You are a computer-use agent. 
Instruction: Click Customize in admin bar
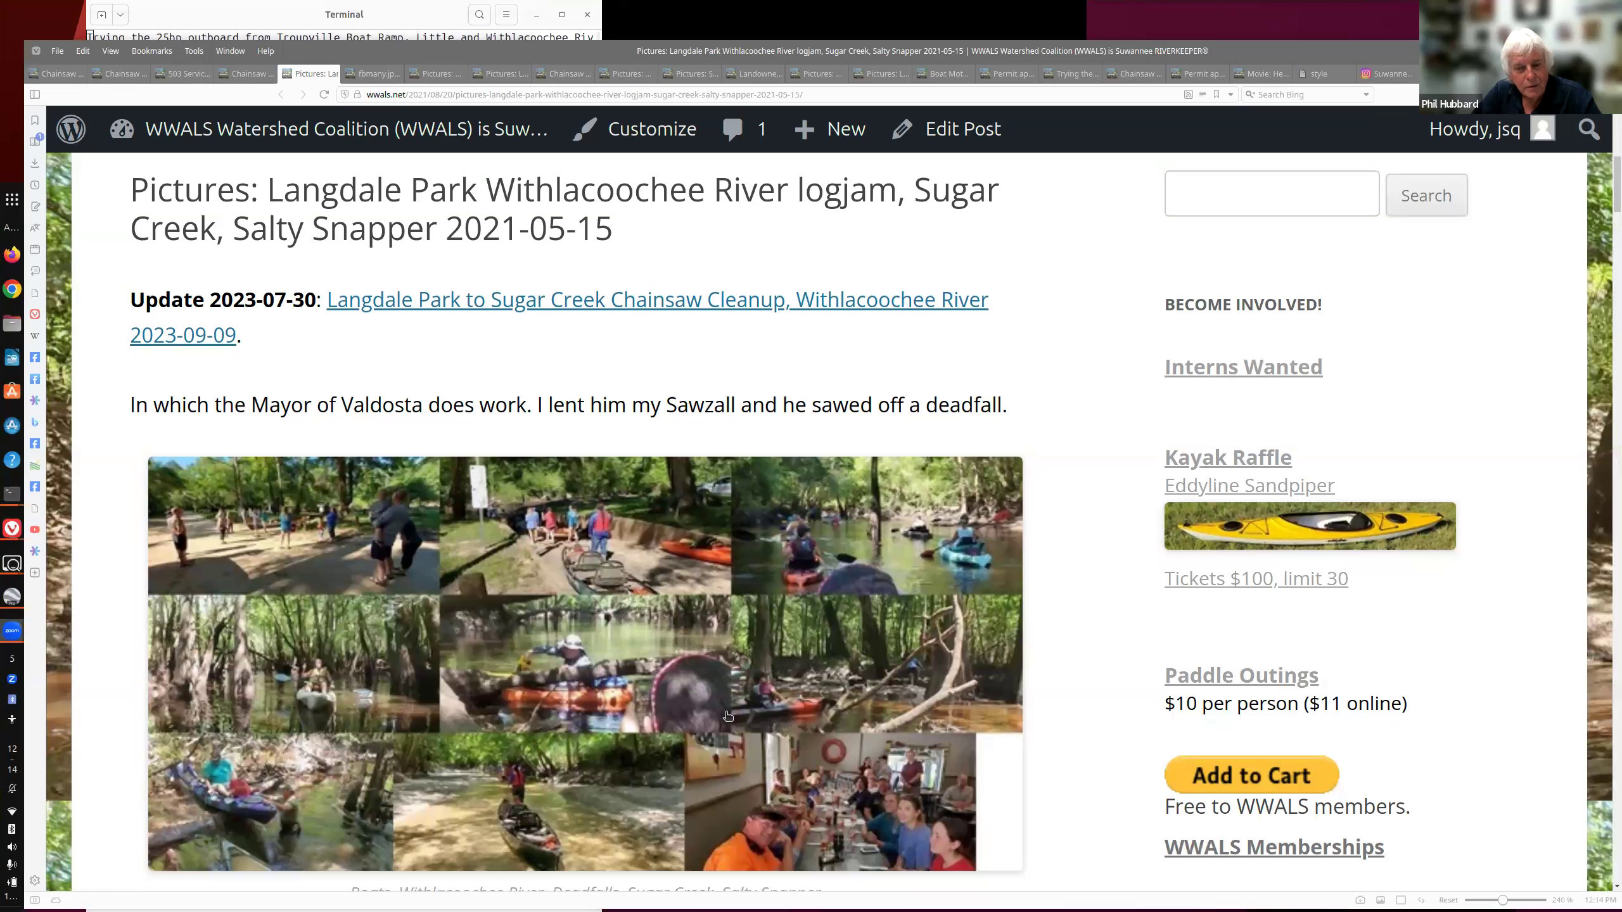[634, 129]
